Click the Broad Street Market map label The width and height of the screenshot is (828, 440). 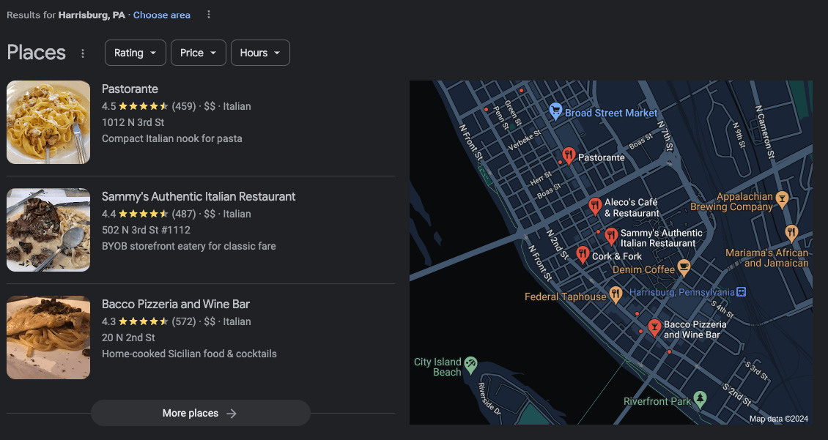(x=611, y=113)
